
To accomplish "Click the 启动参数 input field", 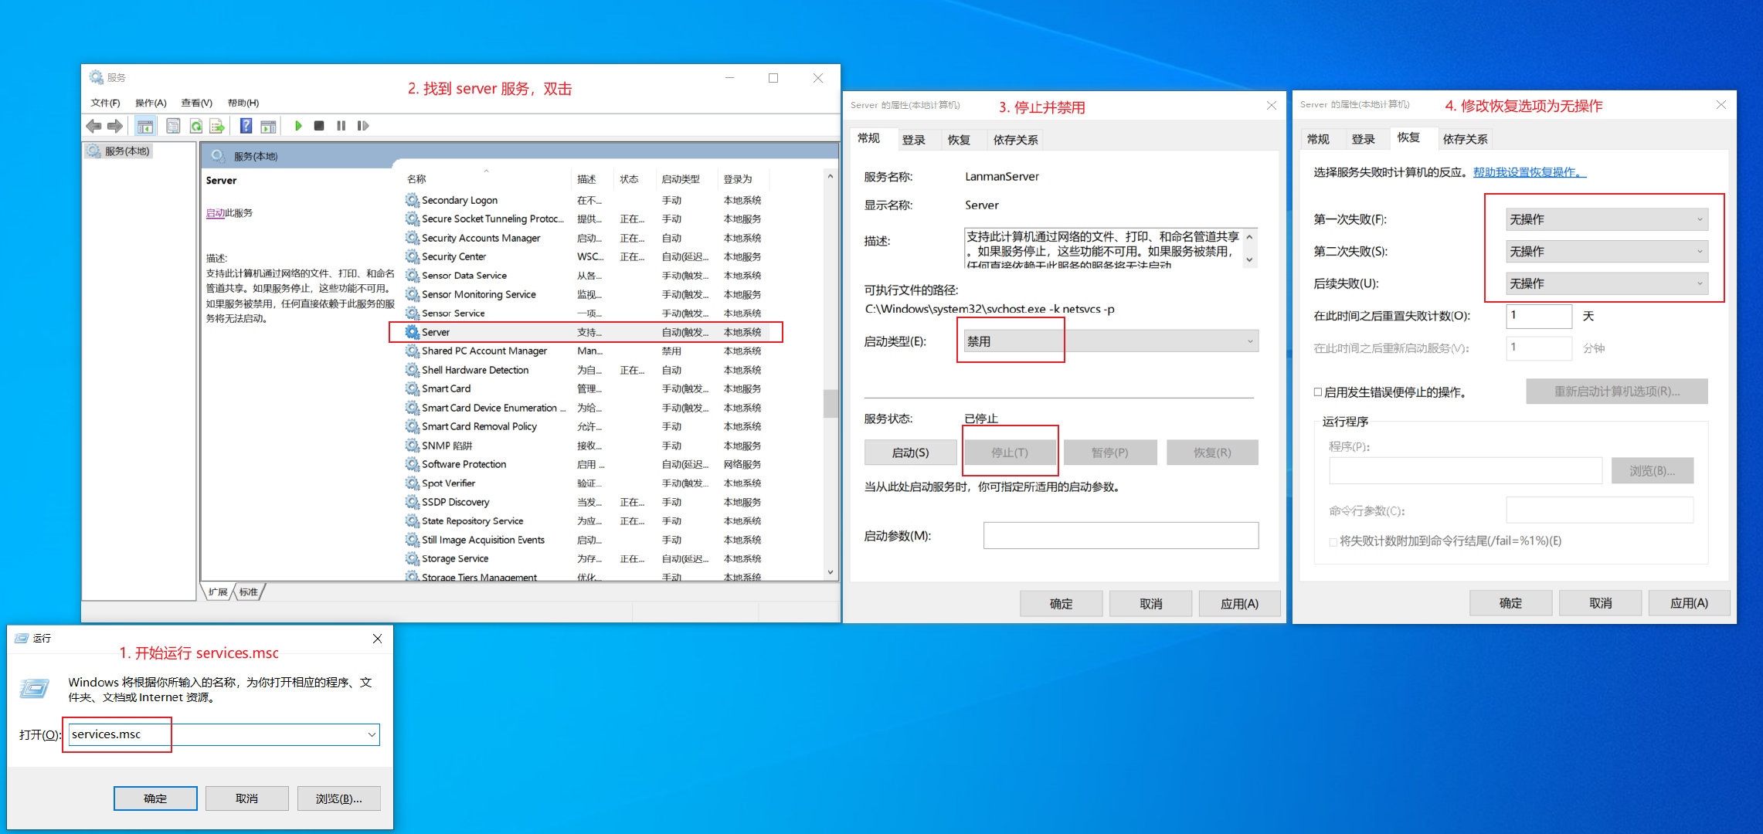I will pyautogui.click(x=1120, y=536).
